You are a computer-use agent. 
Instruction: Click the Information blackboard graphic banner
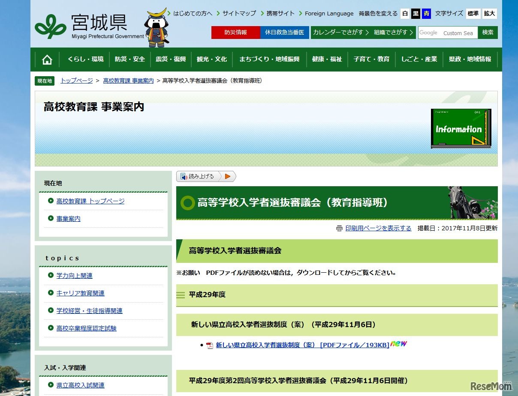click(x=461, y=128)
